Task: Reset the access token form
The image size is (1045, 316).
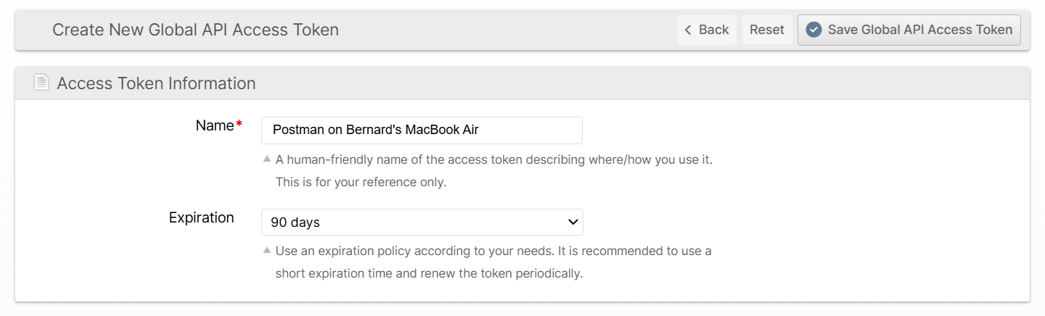Action: 767,30
